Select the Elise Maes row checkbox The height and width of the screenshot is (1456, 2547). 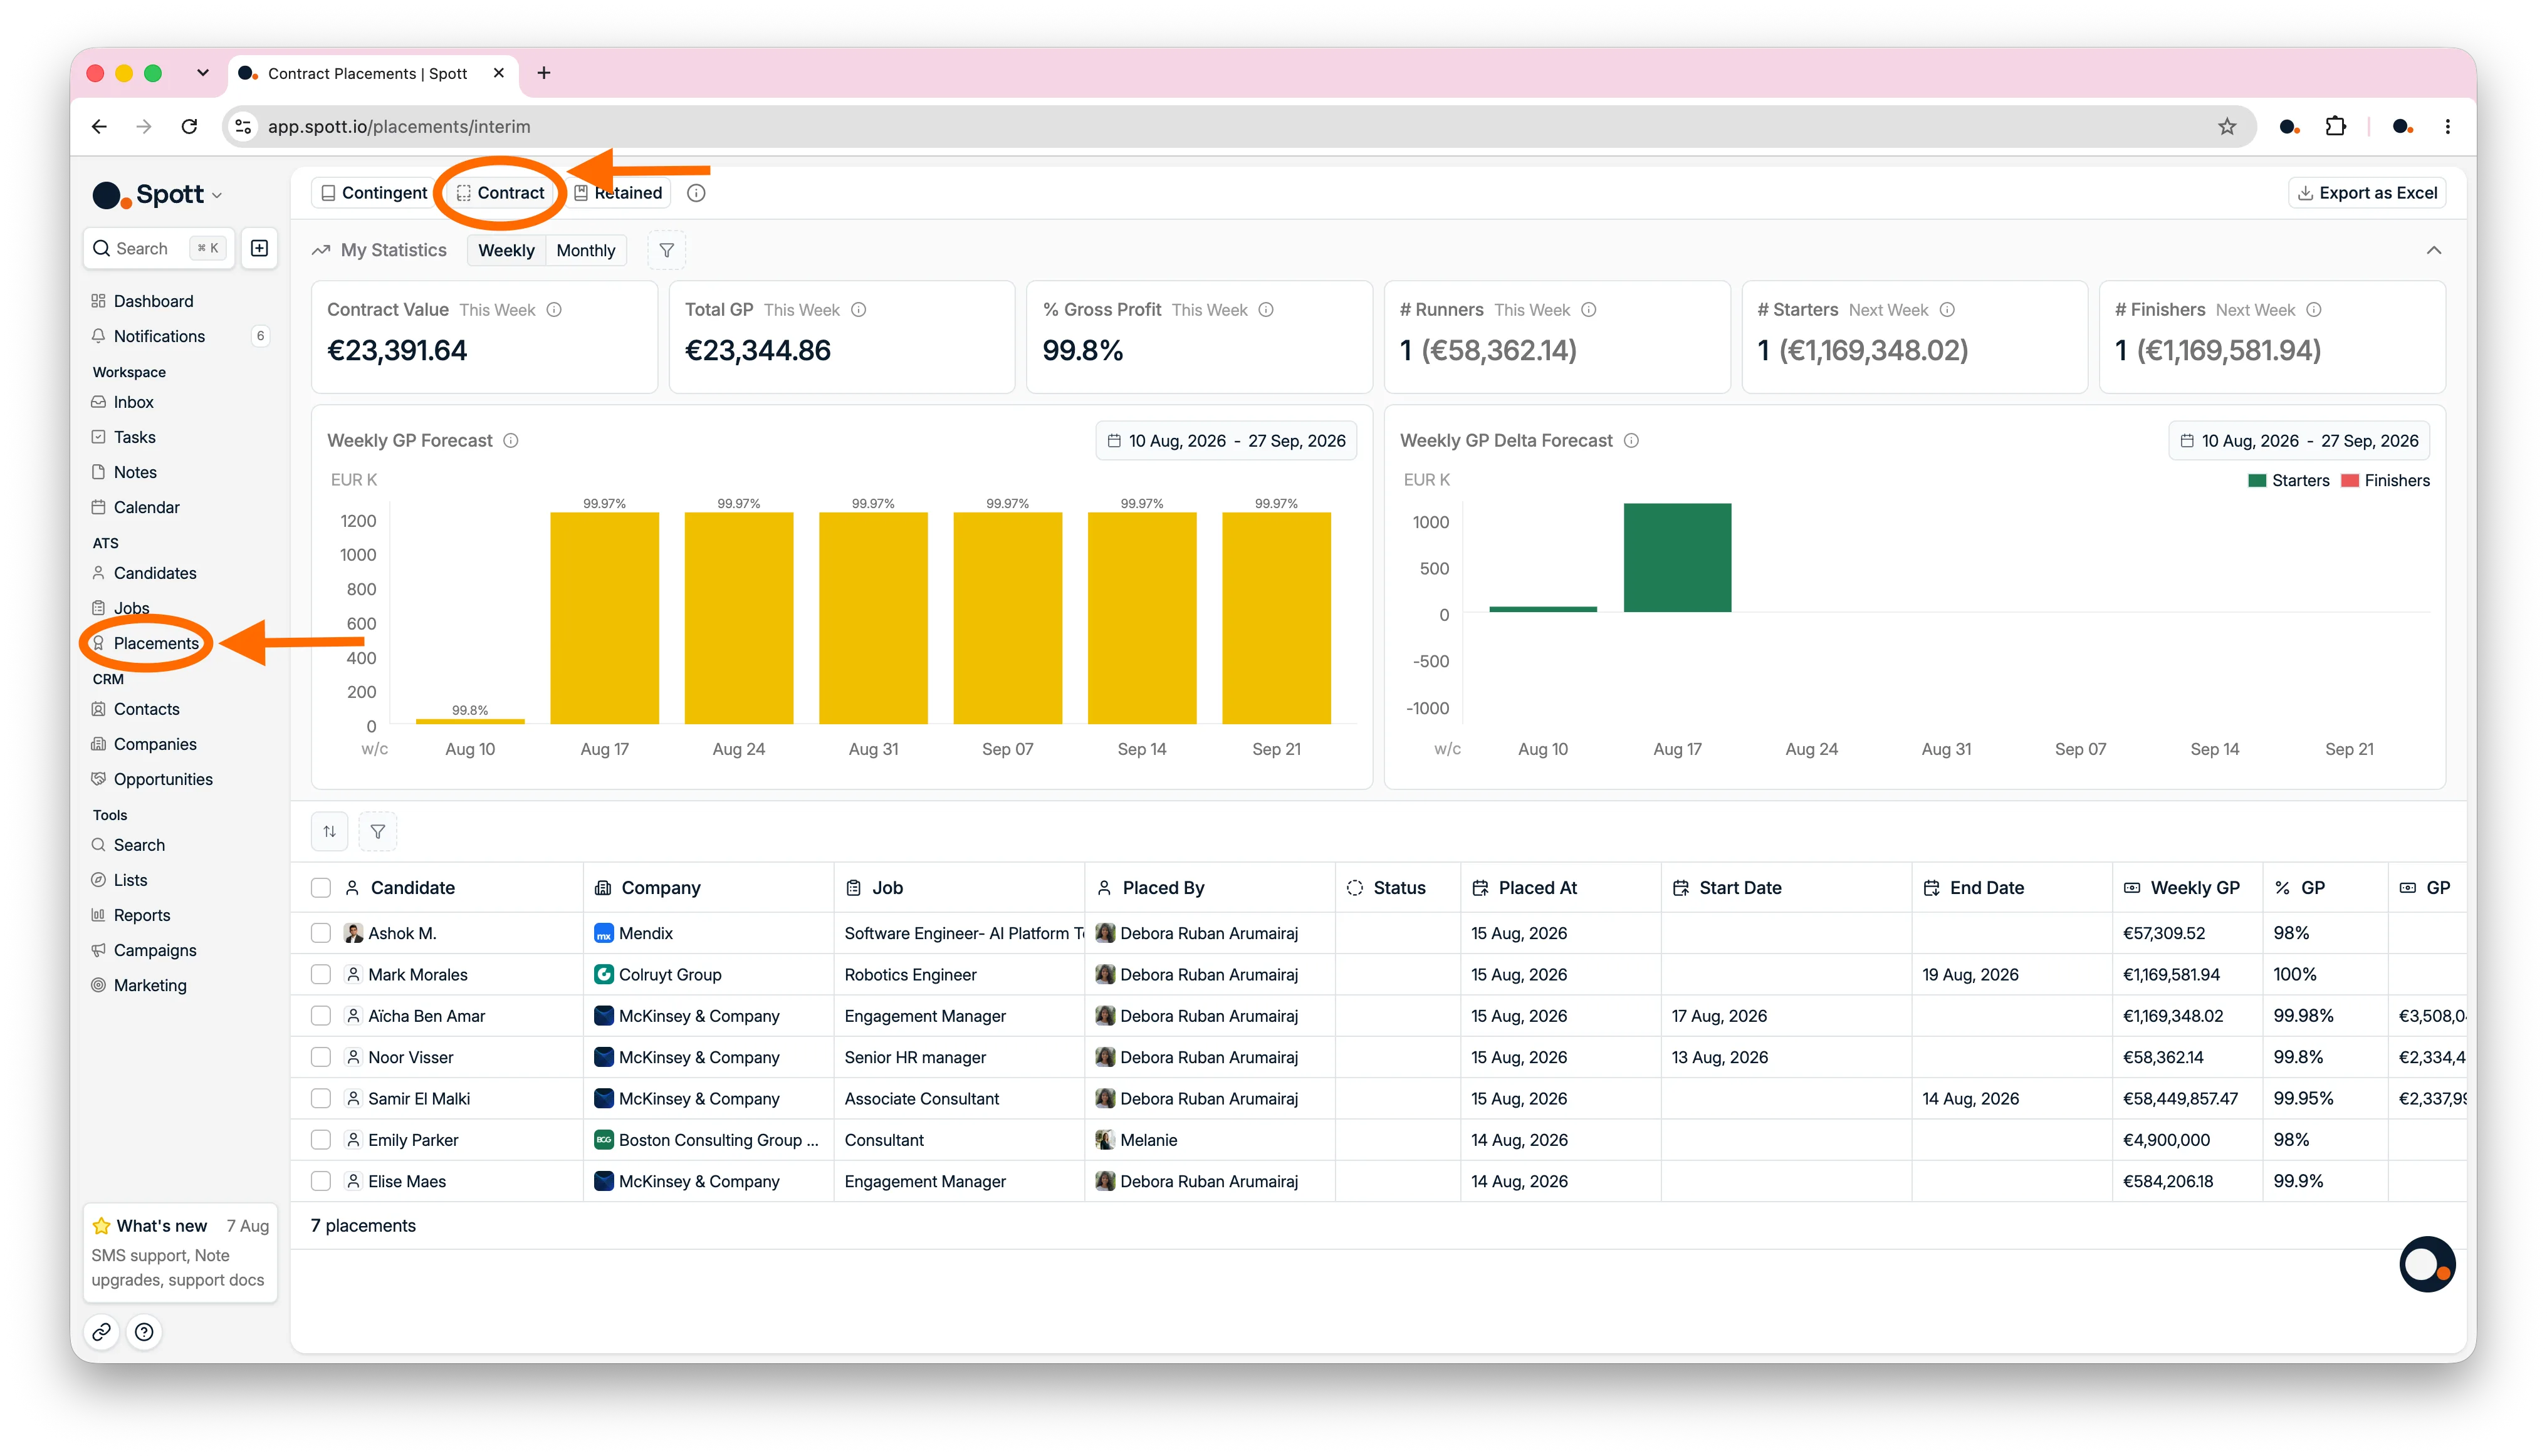[x=321, y=1181]
